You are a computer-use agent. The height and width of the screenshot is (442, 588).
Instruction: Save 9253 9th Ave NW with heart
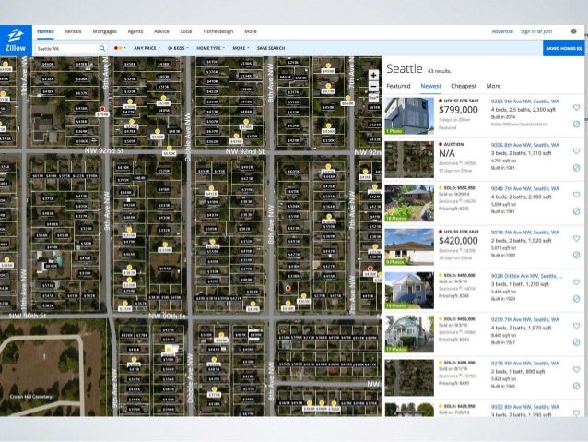[576, 108]
